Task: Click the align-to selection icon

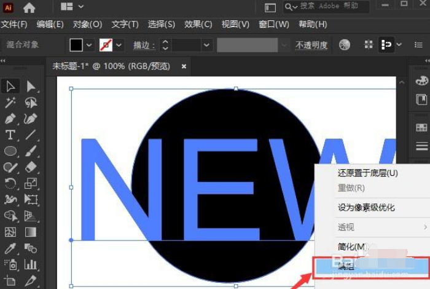Action: [386, 44]
